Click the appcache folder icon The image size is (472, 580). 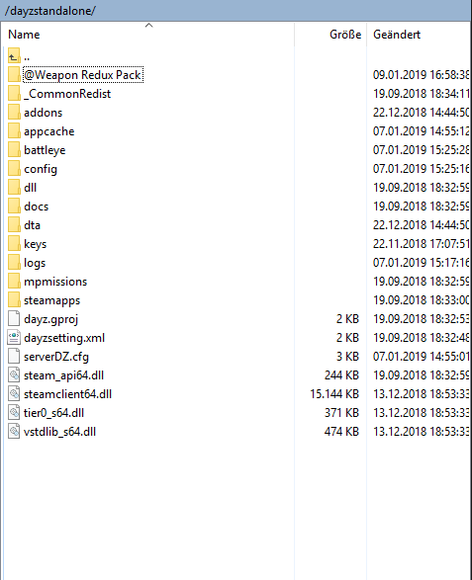click(x=14, y=131)
